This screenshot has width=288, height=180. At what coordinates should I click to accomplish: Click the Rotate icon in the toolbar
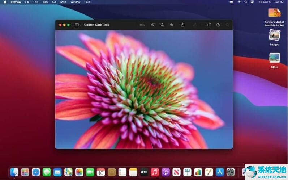coord(209,25)
